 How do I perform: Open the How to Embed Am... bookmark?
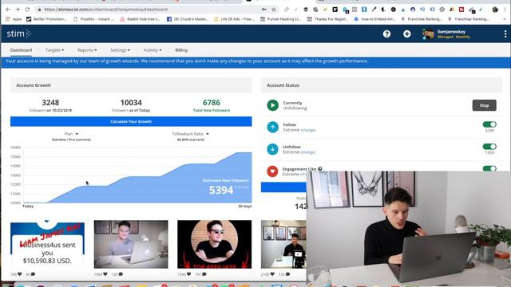374,19
